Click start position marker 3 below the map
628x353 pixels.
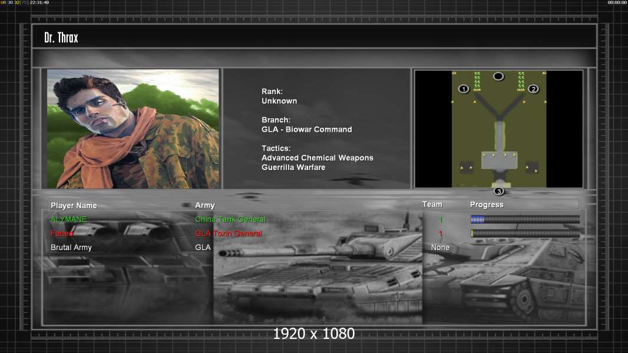pyautogui.click(x=498, y=191)
